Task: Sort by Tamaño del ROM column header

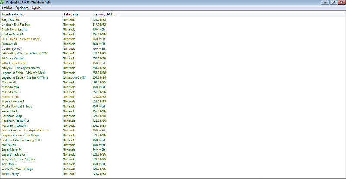Action: 105,14
